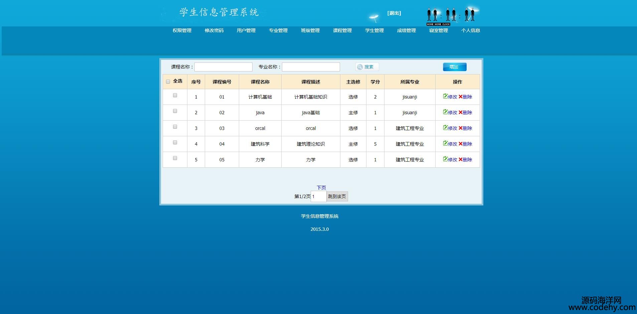Click into the 专业名称 text field
Image resolution: width=637 pixels, height=314 pixels.
(x=311, y=67)
